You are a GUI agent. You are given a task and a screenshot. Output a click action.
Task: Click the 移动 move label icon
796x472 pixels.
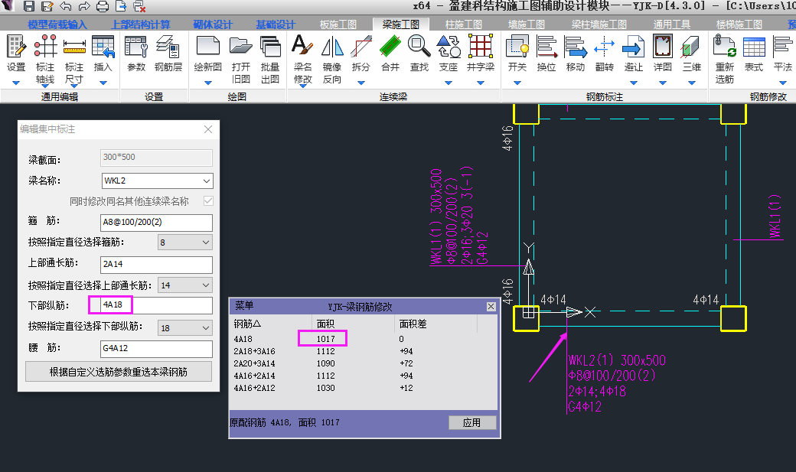coord(576,47)
